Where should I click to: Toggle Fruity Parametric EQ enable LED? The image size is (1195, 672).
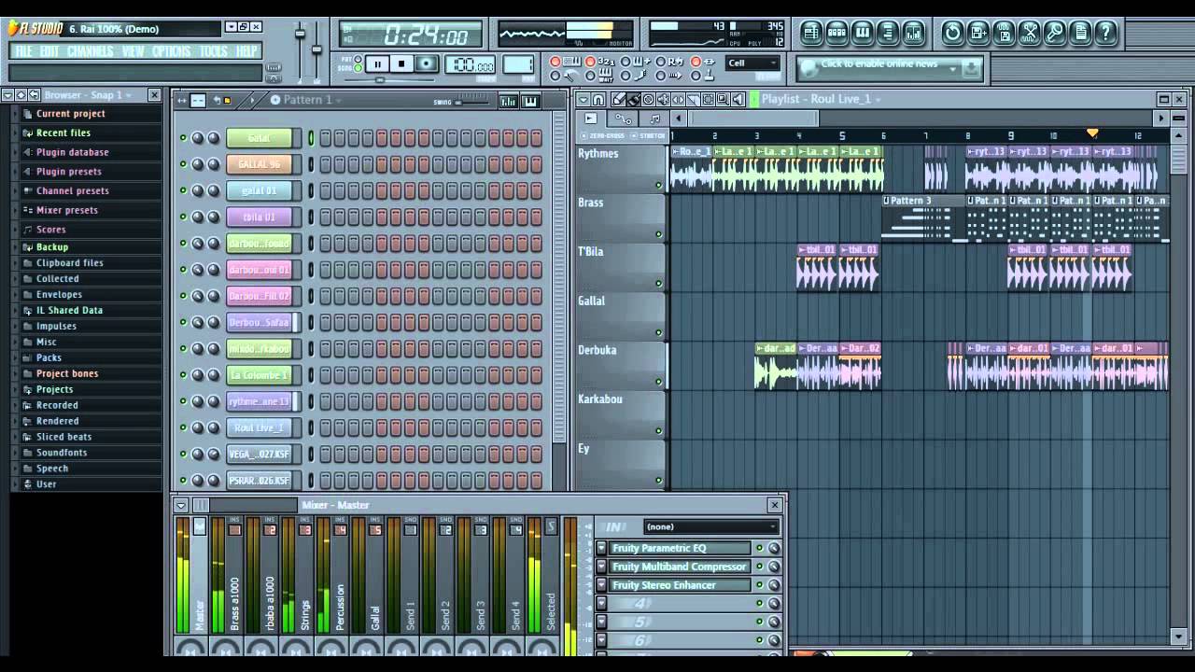pos(759,548)
